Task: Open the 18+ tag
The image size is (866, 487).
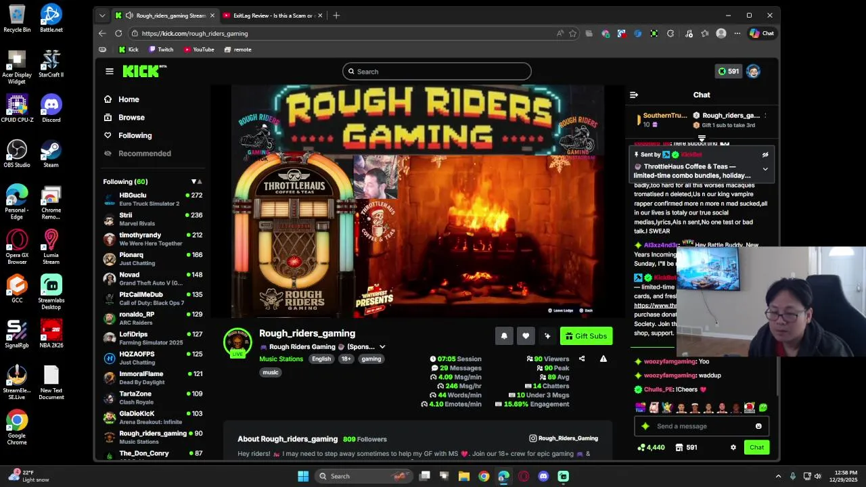Action: click(346, 359)
